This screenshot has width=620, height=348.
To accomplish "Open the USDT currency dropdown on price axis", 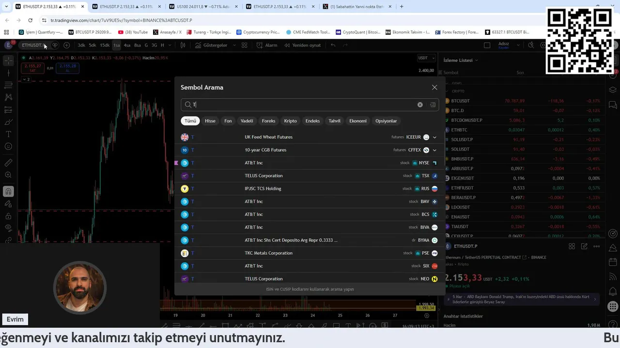I will (426, 58).
